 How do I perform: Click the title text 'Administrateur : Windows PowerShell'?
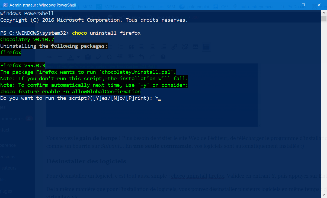(x=43, y=5)
